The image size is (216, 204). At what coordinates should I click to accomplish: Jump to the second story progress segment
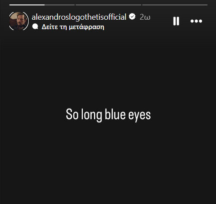click(x=108, y=5)
